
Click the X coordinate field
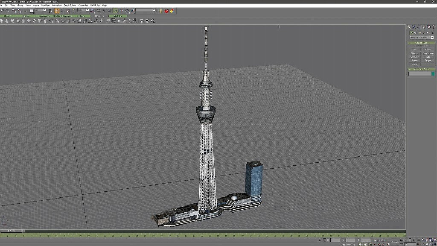point(335,240)
